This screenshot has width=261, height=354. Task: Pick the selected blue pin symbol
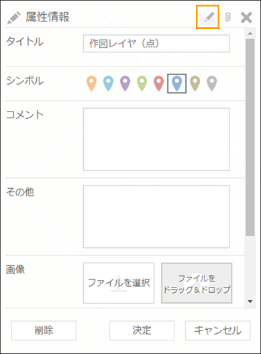point(177,83)
